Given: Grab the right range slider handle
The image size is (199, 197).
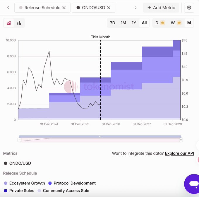Looking at the screenshot, I should [x=181, y=140].
